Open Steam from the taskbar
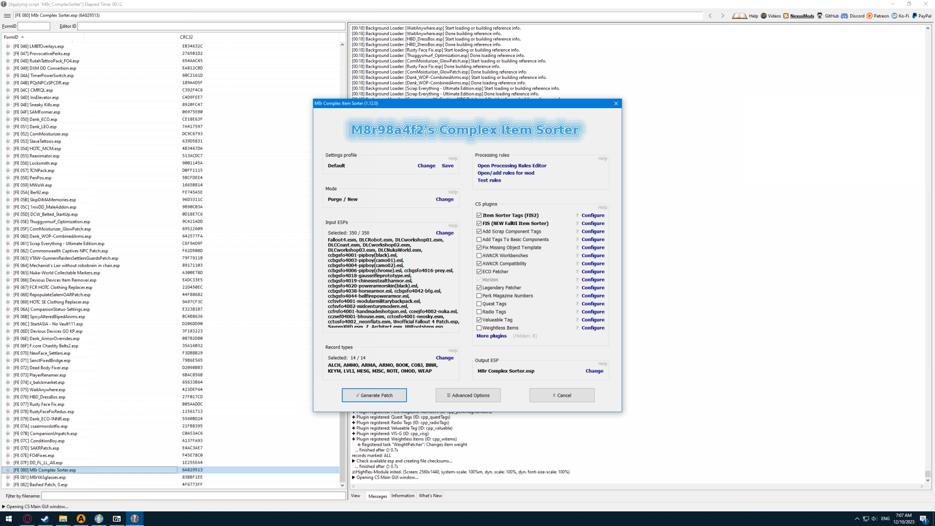 click(x=45, y=519)
